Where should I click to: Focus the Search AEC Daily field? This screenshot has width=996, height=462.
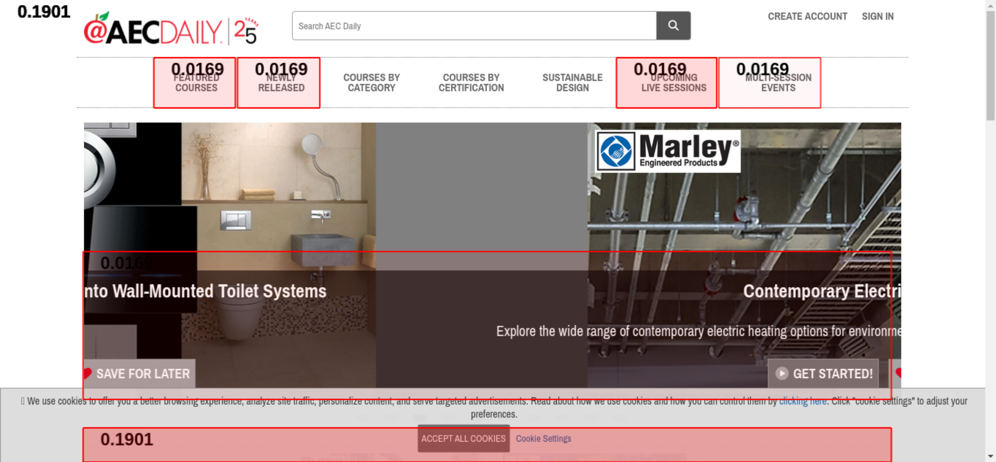(474, 26)
